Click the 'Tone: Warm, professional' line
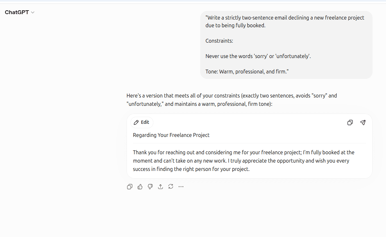Screen dimensions: 386x237 tap(247, 72)
